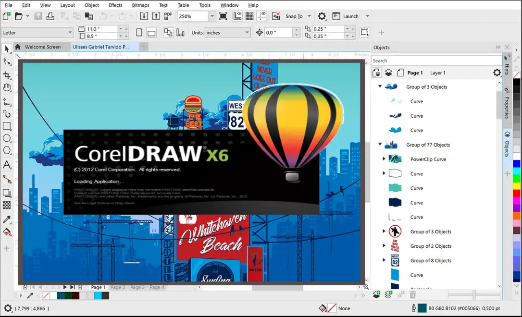Open the Bitmaps menu
This screenshot has width=522, height=317.
[140, 5]
